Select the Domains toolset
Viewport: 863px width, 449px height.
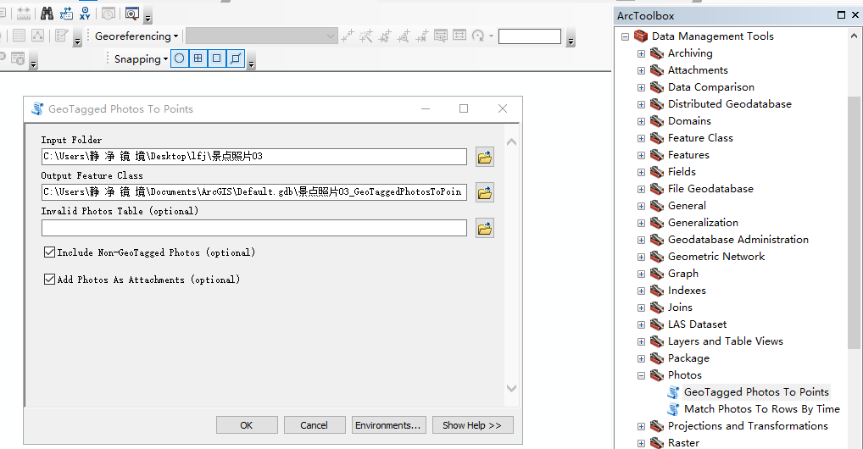click(689, 121)
